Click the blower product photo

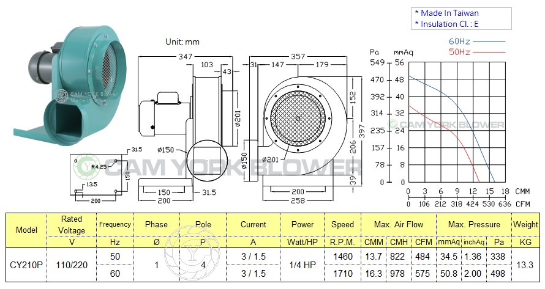(70, 85)
